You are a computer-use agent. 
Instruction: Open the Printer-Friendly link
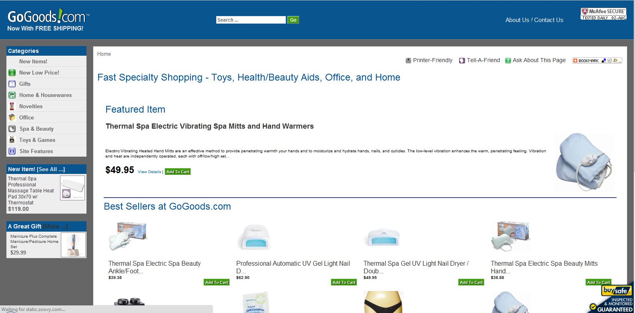(x=433, y=60)
